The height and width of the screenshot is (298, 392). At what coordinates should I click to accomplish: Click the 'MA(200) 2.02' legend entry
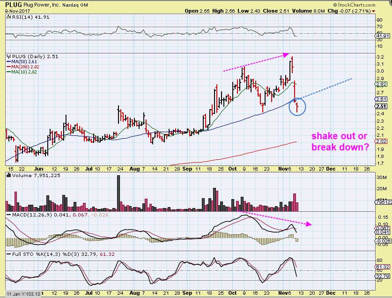(25, 67)
